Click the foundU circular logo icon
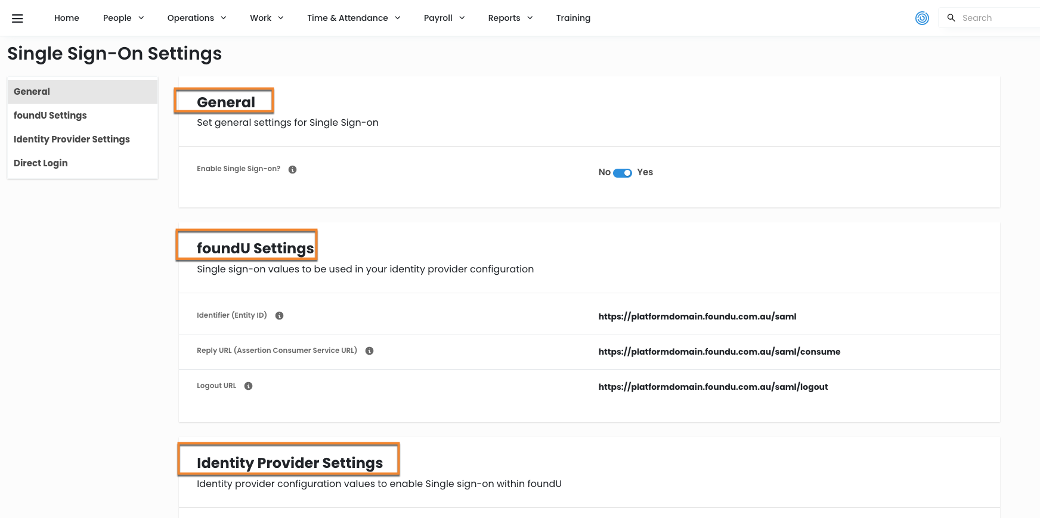 coord(922,18)
